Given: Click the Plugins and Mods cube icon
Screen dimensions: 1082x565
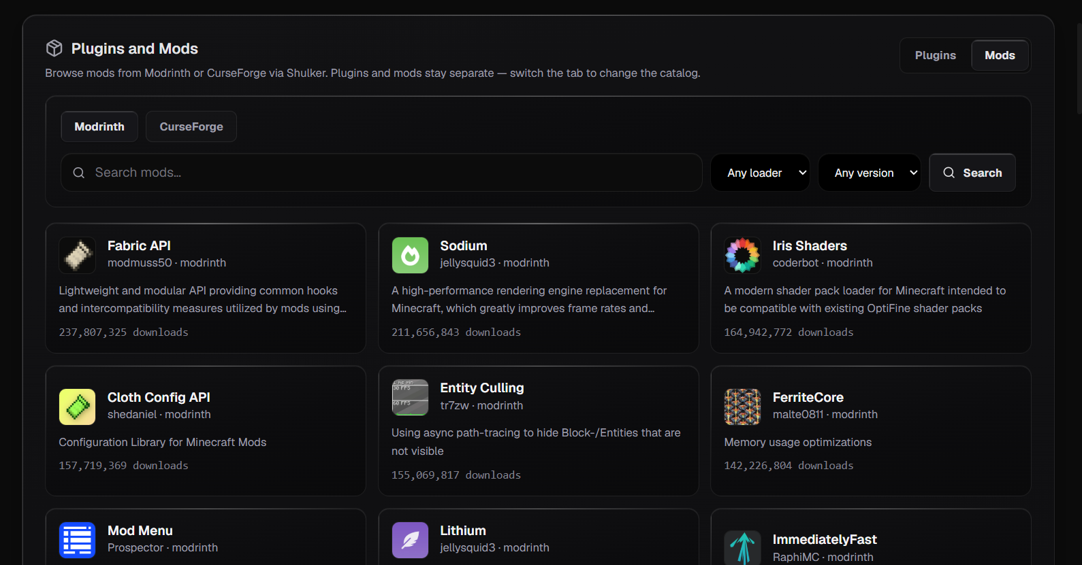Looking at the screenshot, I should point(54,48).
